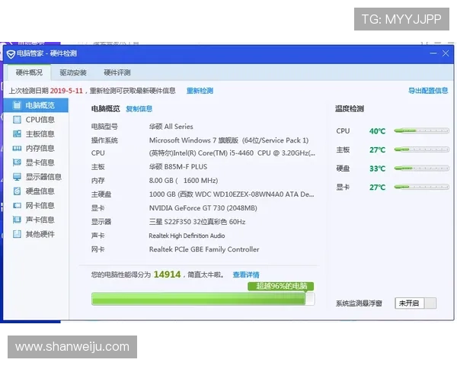Click the 超越96%的电脑 badge

click(x=280, y=286)
